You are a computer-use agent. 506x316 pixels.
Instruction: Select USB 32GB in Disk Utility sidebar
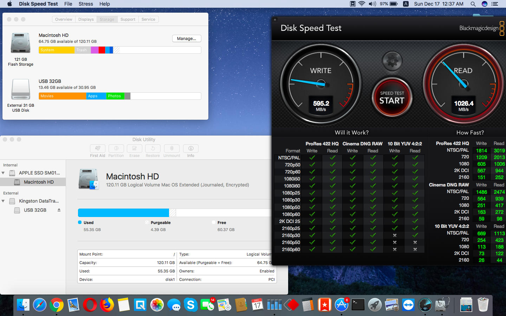[33, 210]
